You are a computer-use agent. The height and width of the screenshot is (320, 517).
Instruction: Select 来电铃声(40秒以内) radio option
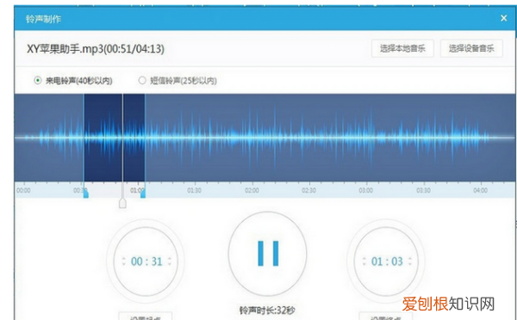(x=38, y=80)
